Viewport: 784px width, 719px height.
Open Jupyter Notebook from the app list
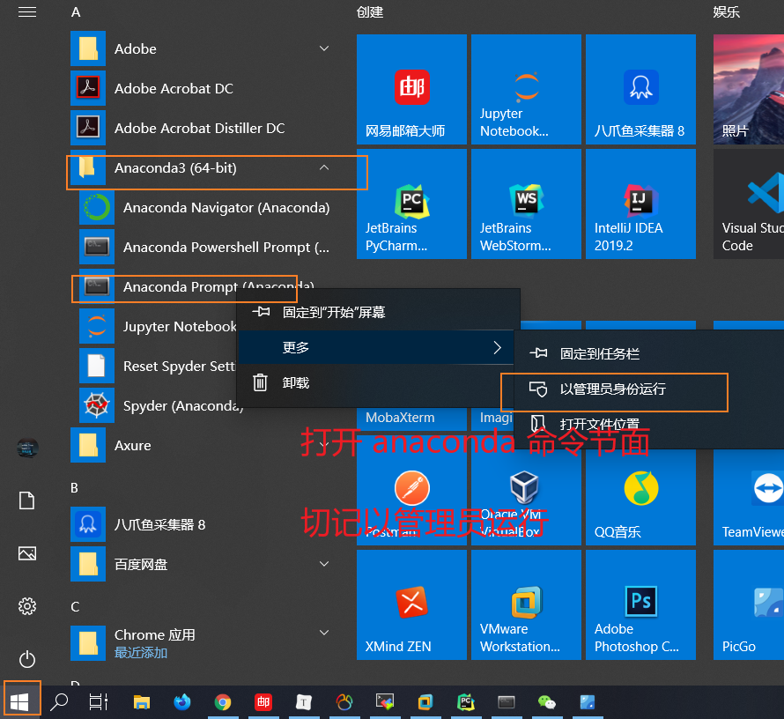pos(158,327)
